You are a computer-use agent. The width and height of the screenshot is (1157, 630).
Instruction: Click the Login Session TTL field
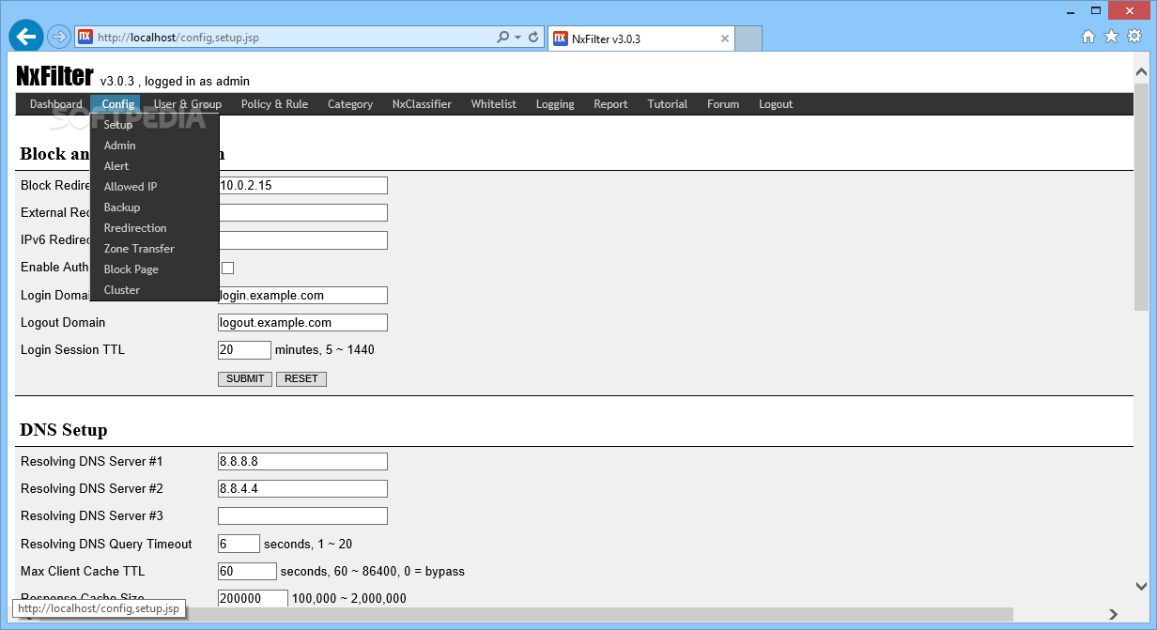point(244,350)
